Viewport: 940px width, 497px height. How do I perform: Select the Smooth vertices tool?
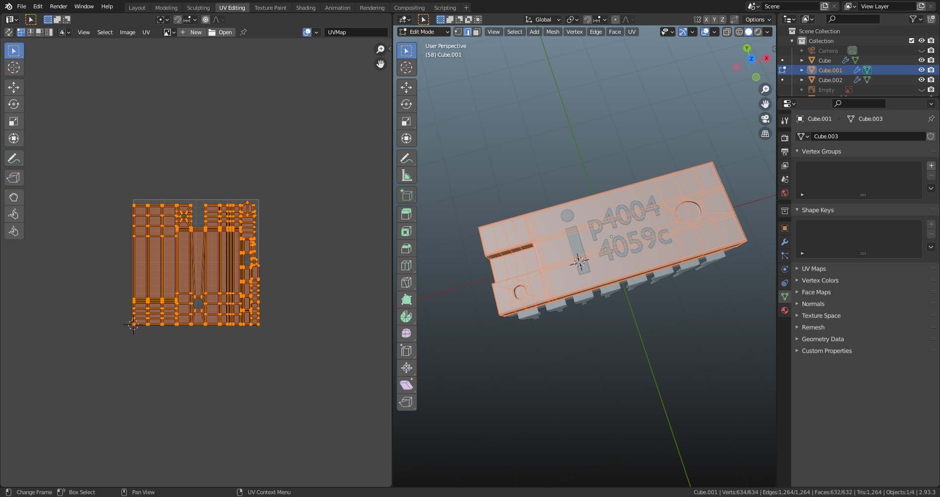pos(406,333)
